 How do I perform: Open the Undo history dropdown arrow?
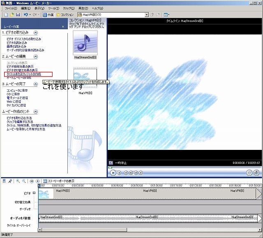[30, 15]
